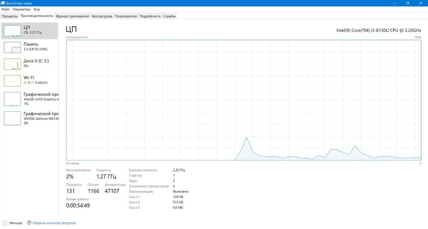Click the 60 секунд graph axis label
This screenshot has width=428, height=229.
pos(73,163)
